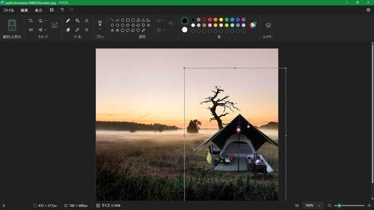This screenshot has height=210, width=374.
Task: Open Paint settings gear
Action: coord(368,10)
